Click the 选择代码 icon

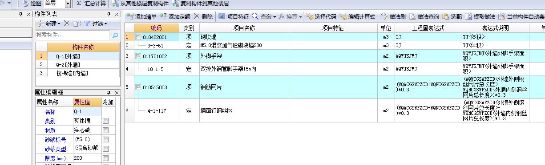[310, 16]
